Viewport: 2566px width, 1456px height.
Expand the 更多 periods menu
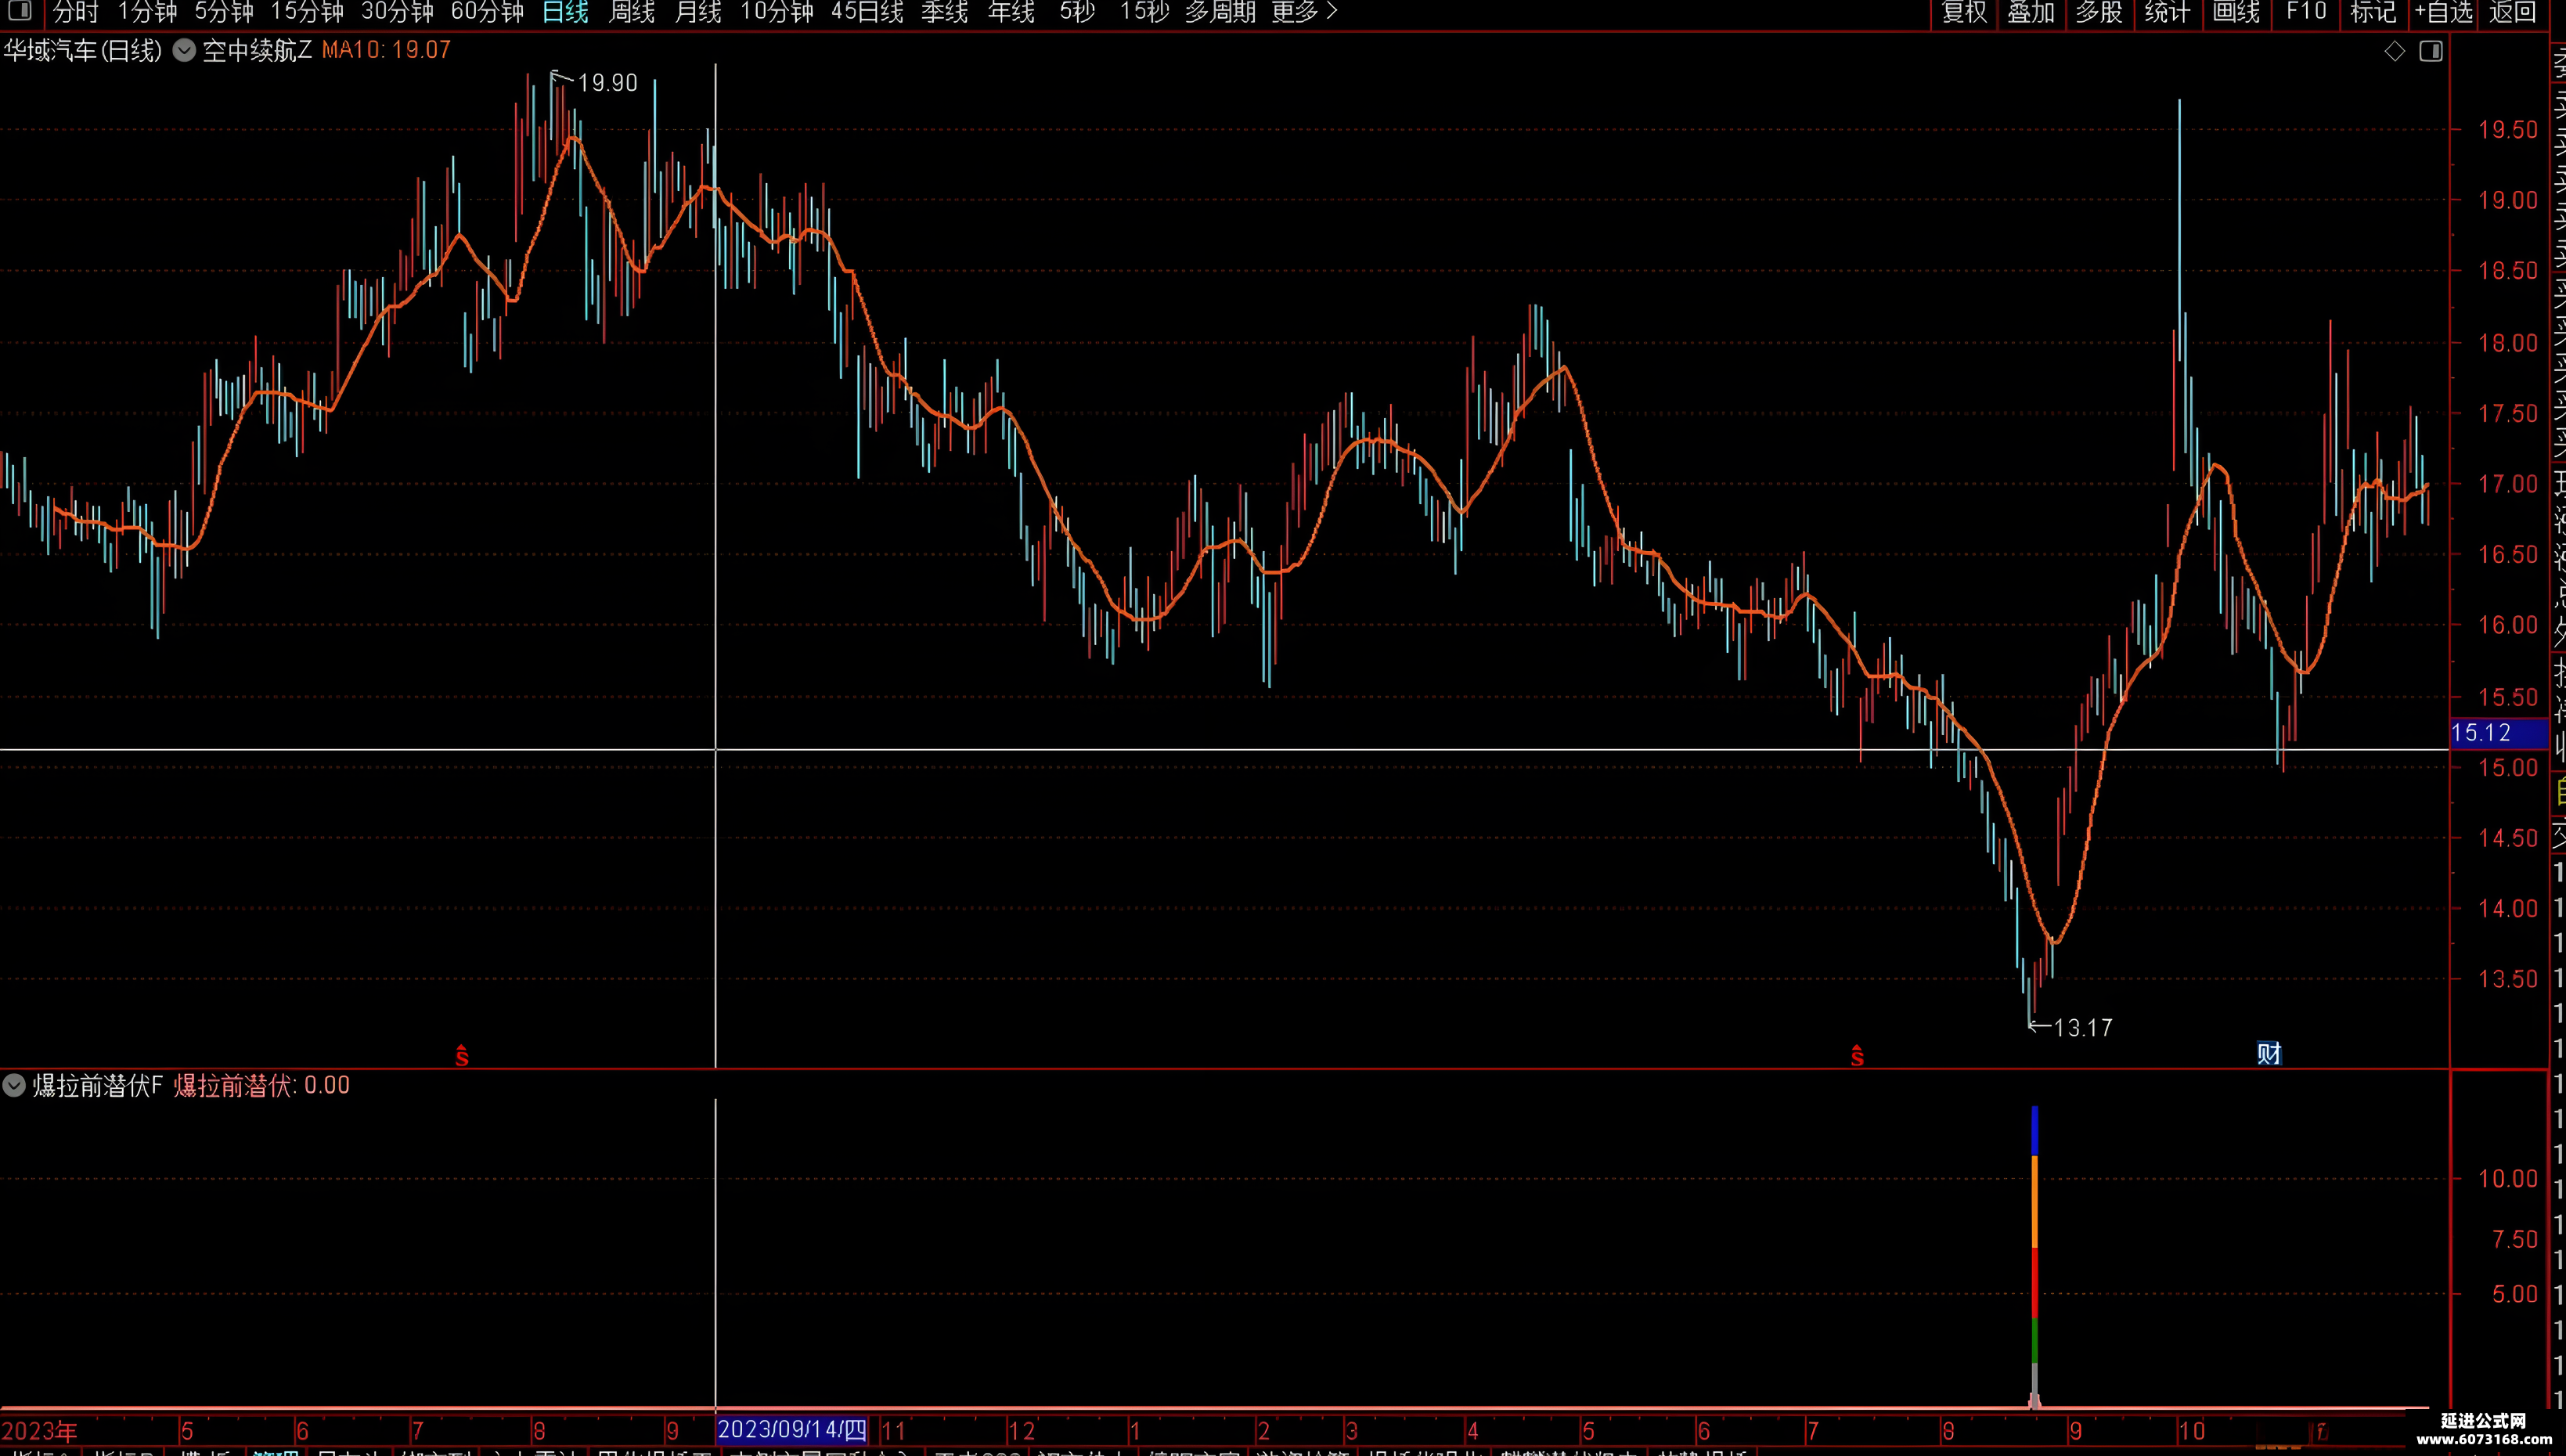[1304, 12]
